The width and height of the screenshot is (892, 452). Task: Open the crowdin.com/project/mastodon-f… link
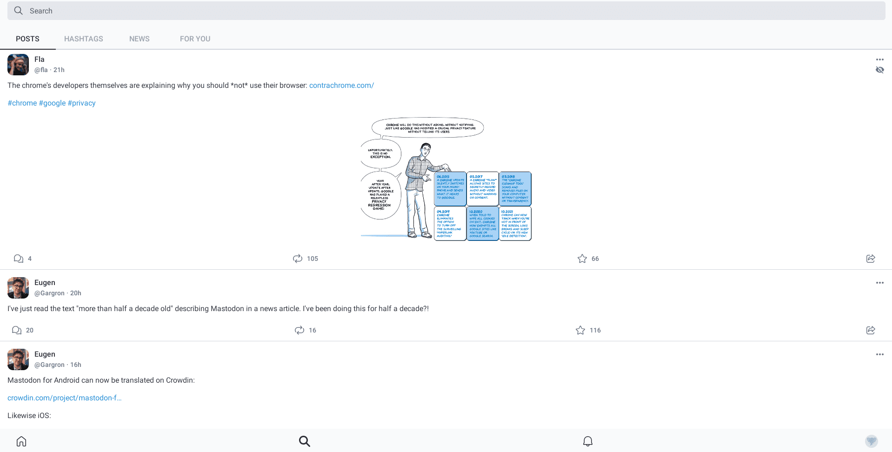(65, 398)
